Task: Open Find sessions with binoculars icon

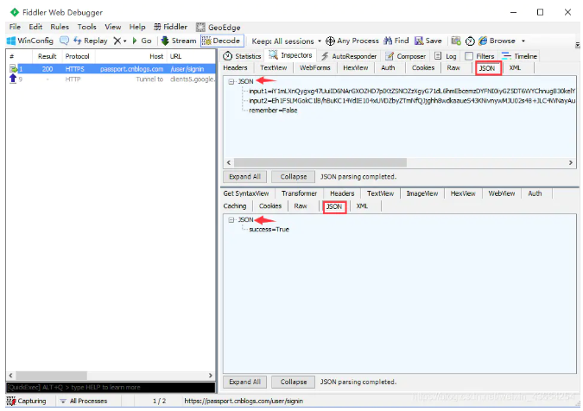Action: click(396, 41)
